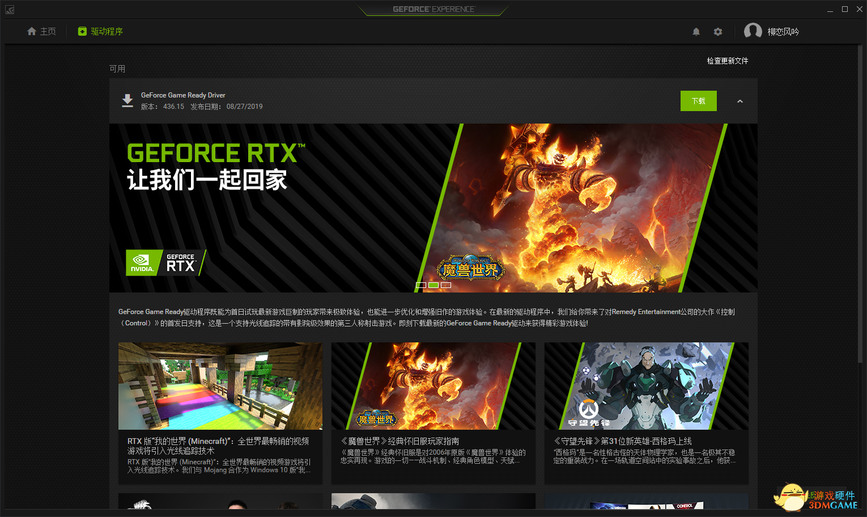Click the 版本 436.15 text
This screenshot has height=517, width=867.
163,107
